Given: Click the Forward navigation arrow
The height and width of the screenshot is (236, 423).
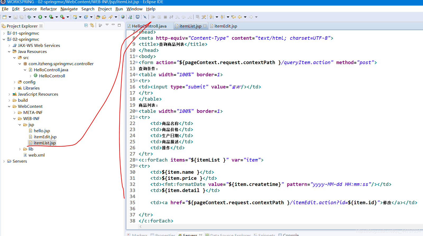Looking at the screenshot, I should 251,17.
